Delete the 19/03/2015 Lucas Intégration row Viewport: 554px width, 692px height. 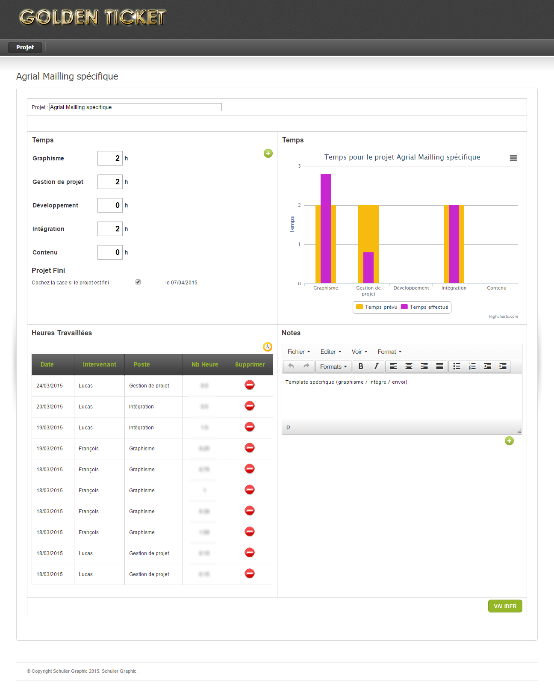[x=250, y=427]
